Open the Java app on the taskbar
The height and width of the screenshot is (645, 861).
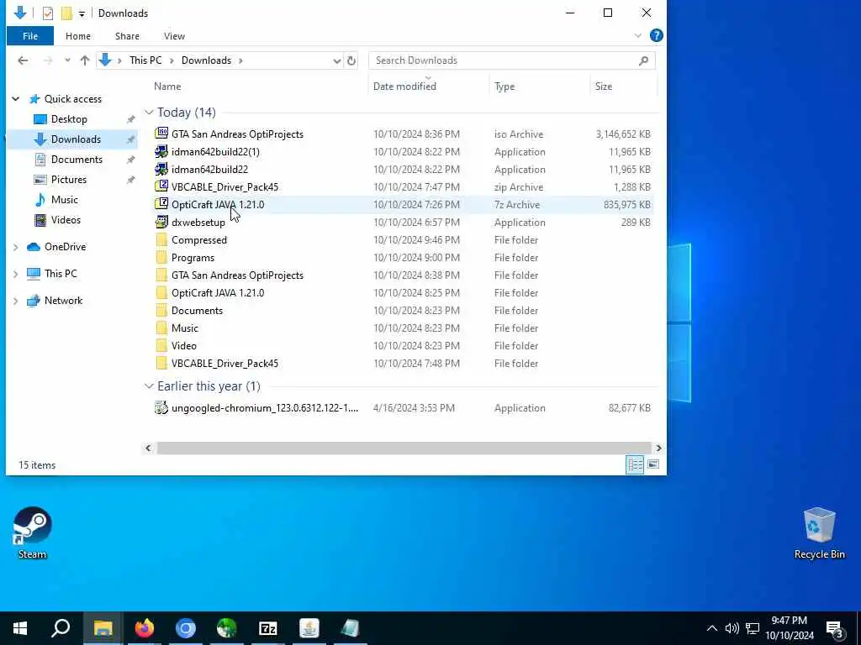[x=309, y=628]
